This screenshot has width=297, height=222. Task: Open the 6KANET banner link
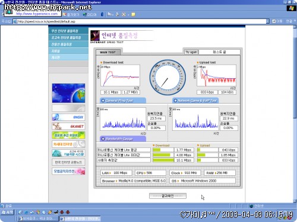tap(68, 126)
